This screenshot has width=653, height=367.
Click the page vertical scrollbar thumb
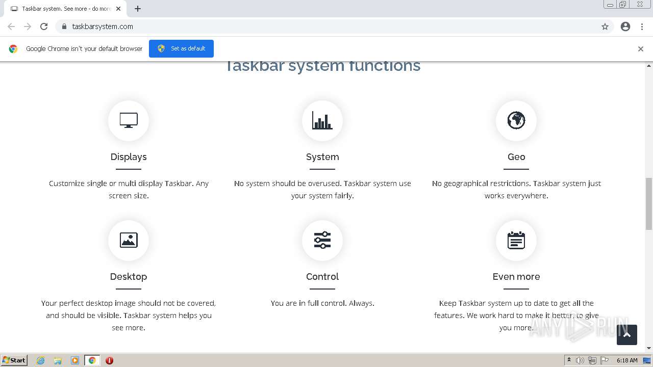[649, 204]
